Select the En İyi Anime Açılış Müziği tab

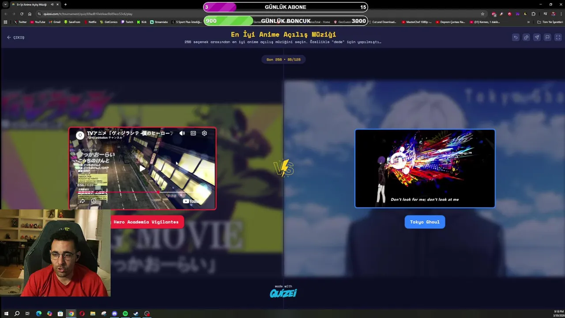[35, 4]
